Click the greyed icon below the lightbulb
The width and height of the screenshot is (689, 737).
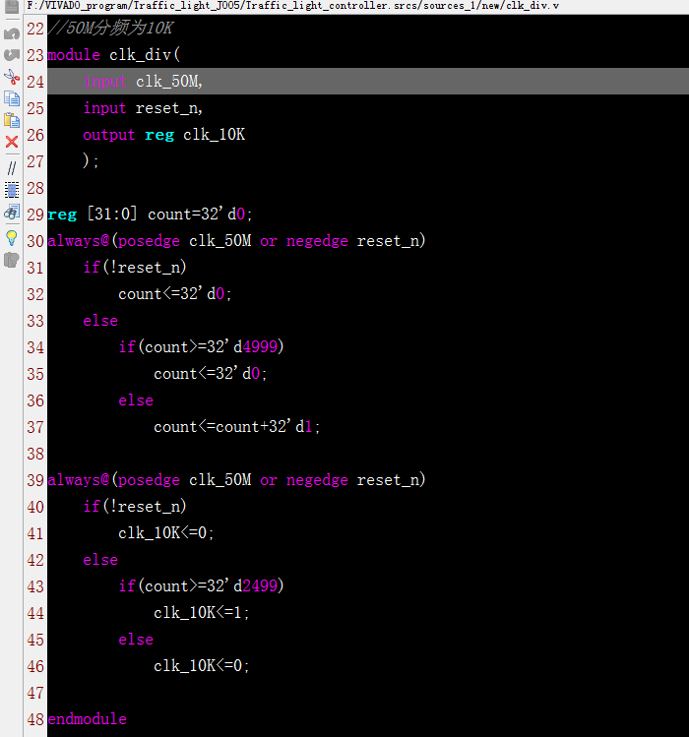[12, 260]
